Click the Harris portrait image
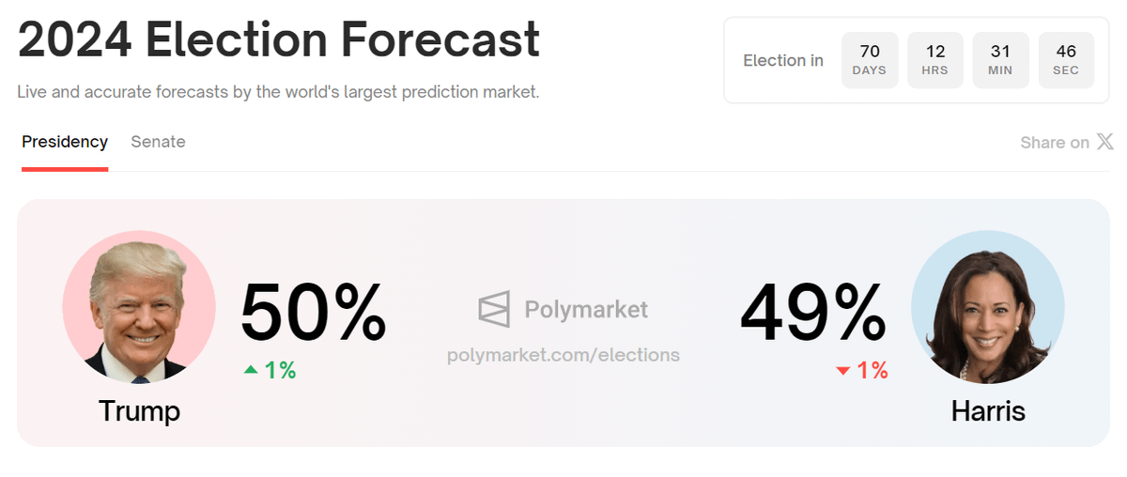 987,307
